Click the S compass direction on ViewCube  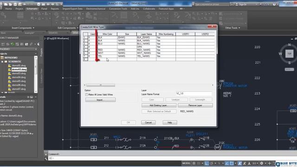(x=289, y=63)
